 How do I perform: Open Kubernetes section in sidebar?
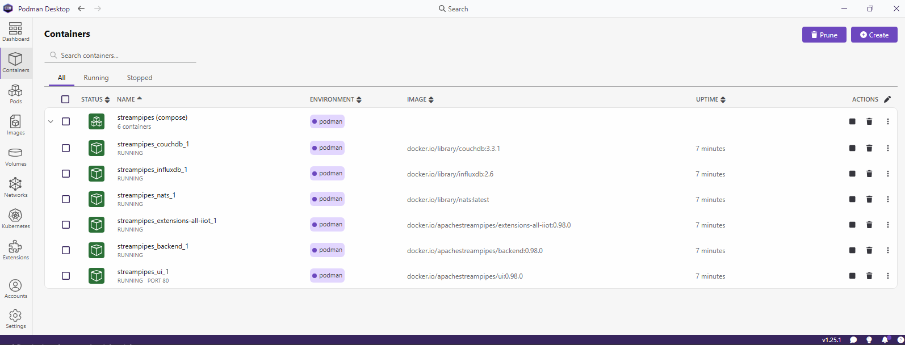15,218
